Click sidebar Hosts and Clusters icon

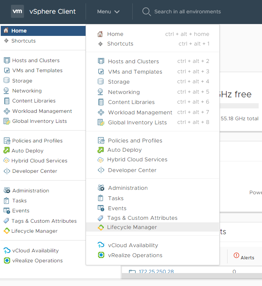[7, 60]
